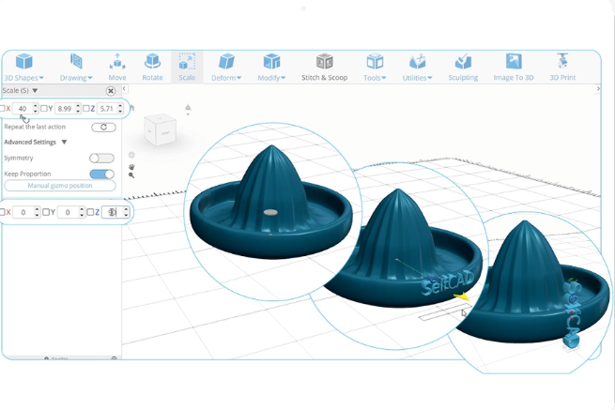Open the Stitch & Scoop tool
The image size is (615, 410).
324,67
